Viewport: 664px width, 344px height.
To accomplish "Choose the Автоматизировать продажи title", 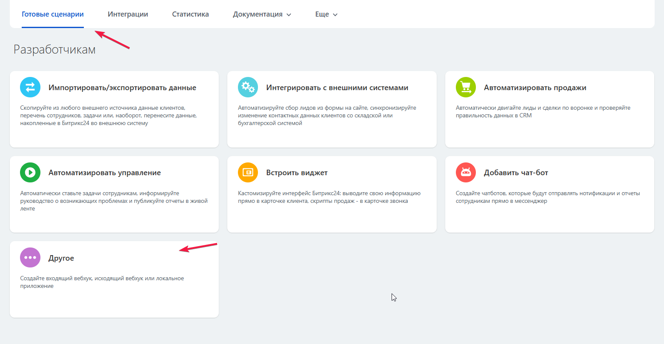I will (x=535, y=88).
